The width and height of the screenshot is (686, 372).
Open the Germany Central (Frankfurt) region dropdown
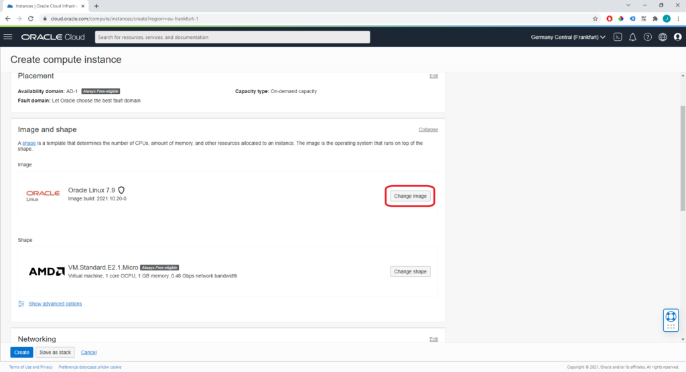coord(568,38)
